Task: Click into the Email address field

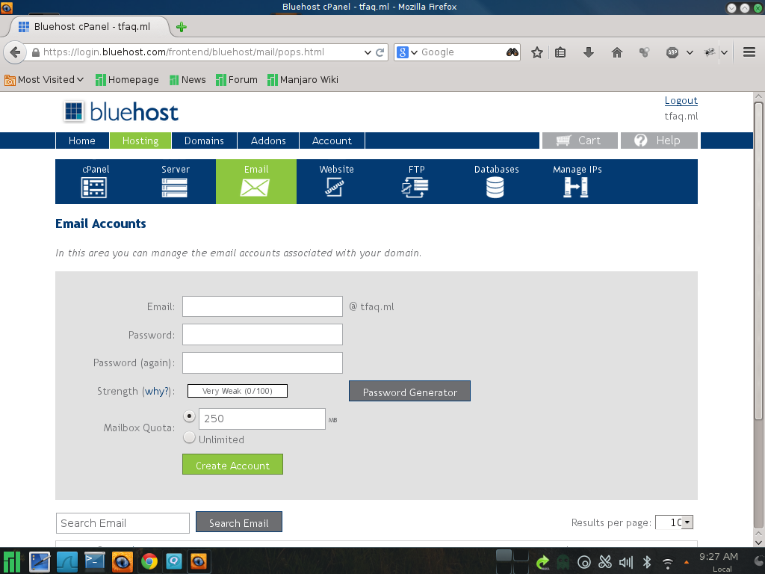Action: pos(262,306)
